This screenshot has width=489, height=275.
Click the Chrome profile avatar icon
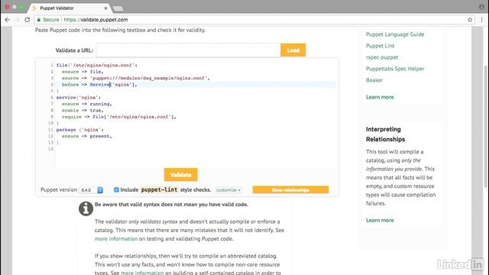(x=481, y=7)
